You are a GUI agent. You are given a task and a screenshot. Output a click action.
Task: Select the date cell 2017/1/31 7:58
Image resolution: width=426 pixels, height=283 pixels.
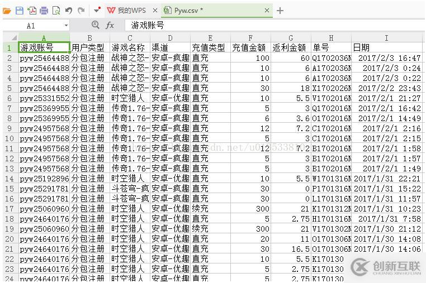pyautogui.click(x=387, y=219)
